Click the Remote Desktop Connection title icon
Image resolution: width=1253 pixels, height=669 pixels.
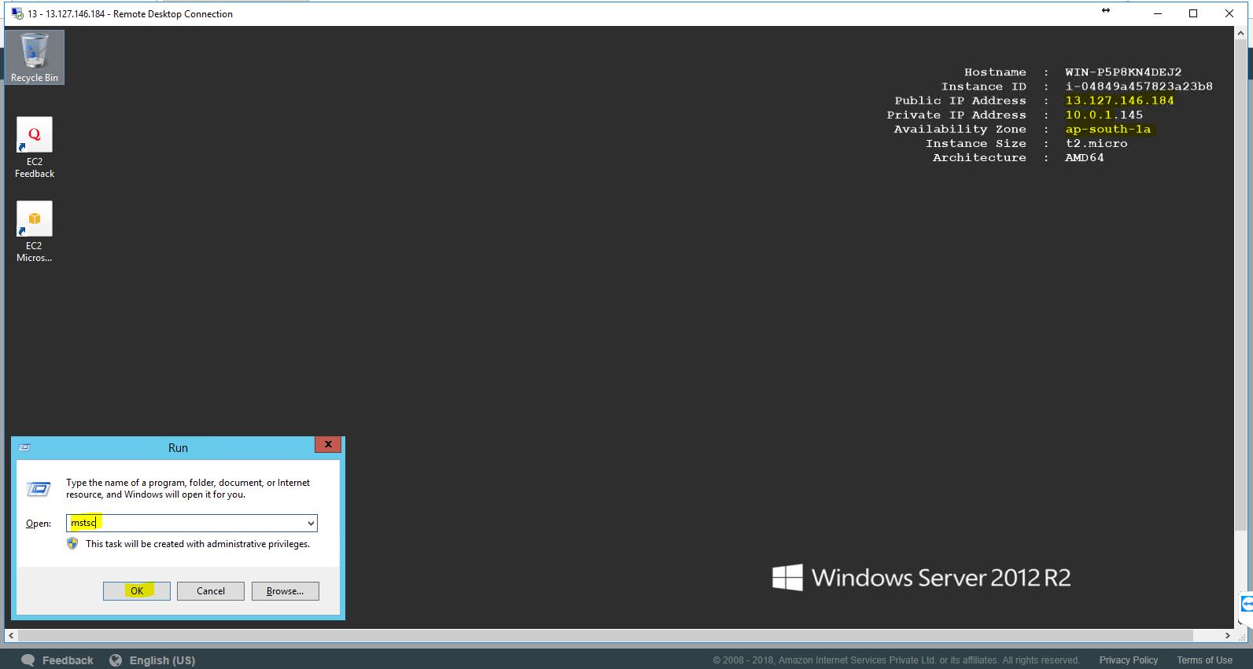[x=17, y=13]
